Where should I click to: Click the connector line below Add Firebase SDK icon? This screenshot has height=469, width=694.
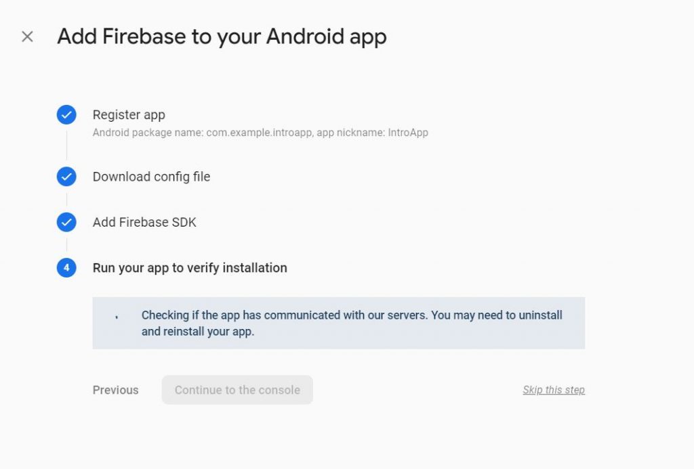[x=66, y=244]
